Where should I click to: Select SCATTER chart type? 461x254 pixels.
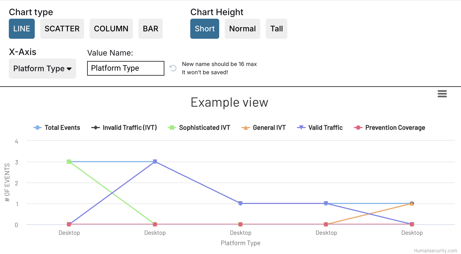pos(62,29)
